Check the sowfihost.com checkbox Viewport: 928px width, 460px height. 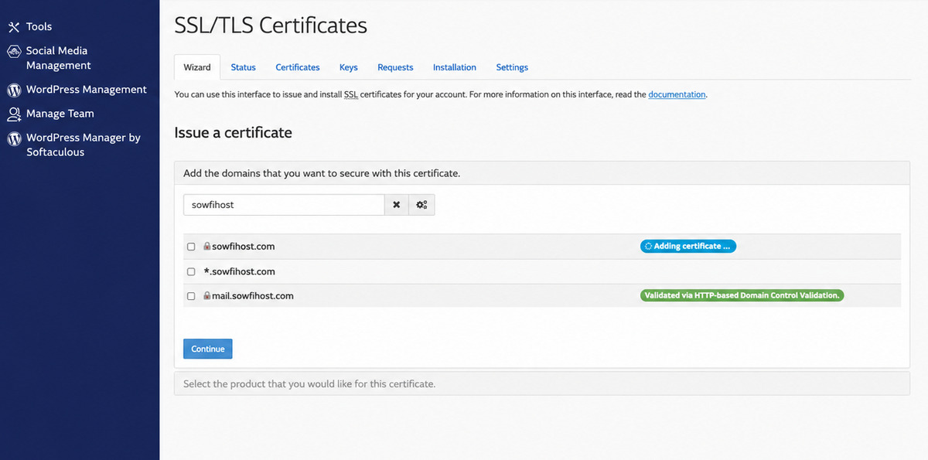[x=191, y=247]
